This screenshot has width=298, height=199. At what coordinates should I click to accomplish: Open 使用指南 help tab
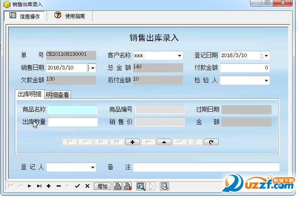pyautogui.click(x=70, y=16)
